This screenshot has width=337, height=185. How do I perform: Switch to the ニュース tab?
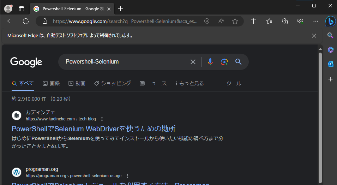pos(153,83)
